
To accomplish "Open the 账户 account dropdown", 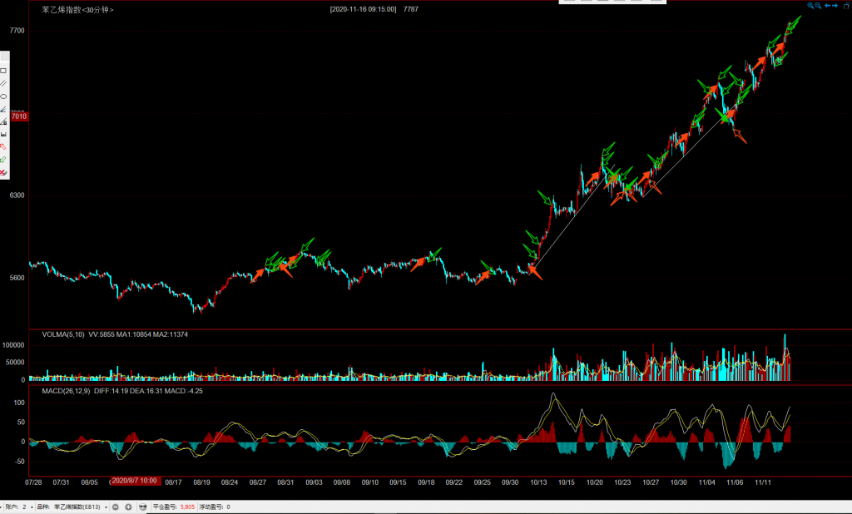I will (x=30, y=507).
